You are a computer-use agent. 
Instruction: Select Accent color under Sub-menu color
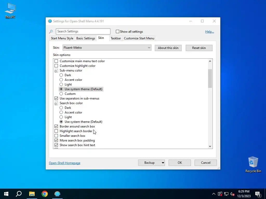61,80
